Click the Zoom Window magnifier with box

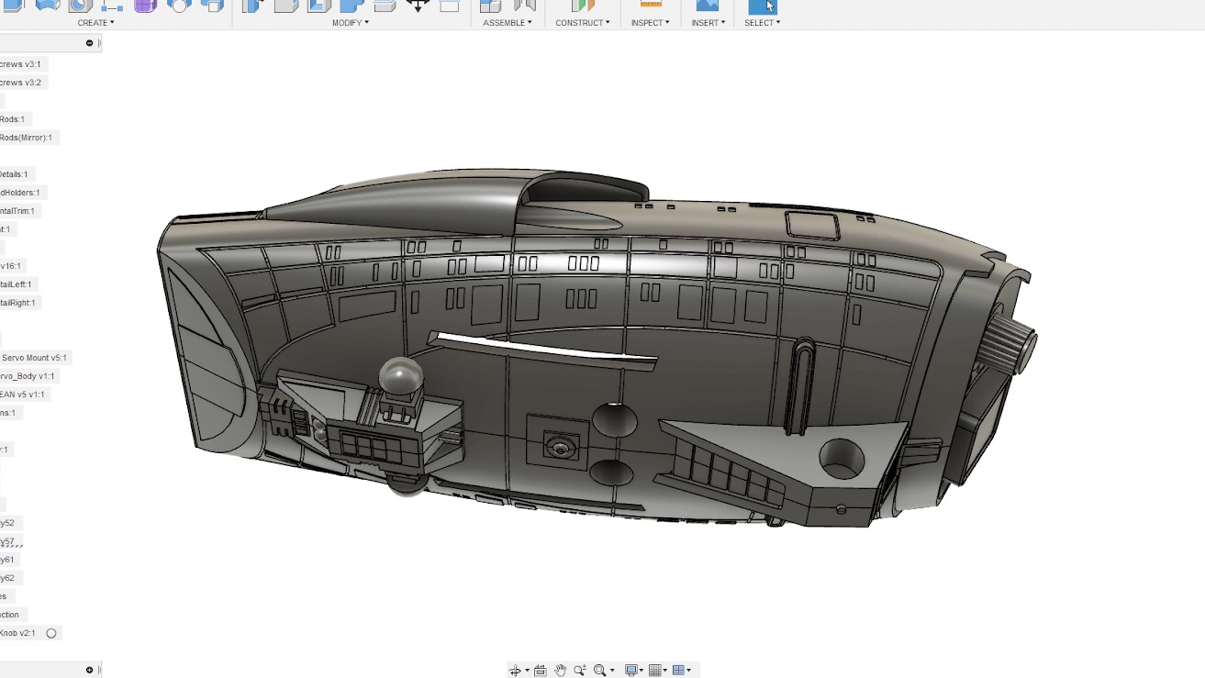coord(599,671)
